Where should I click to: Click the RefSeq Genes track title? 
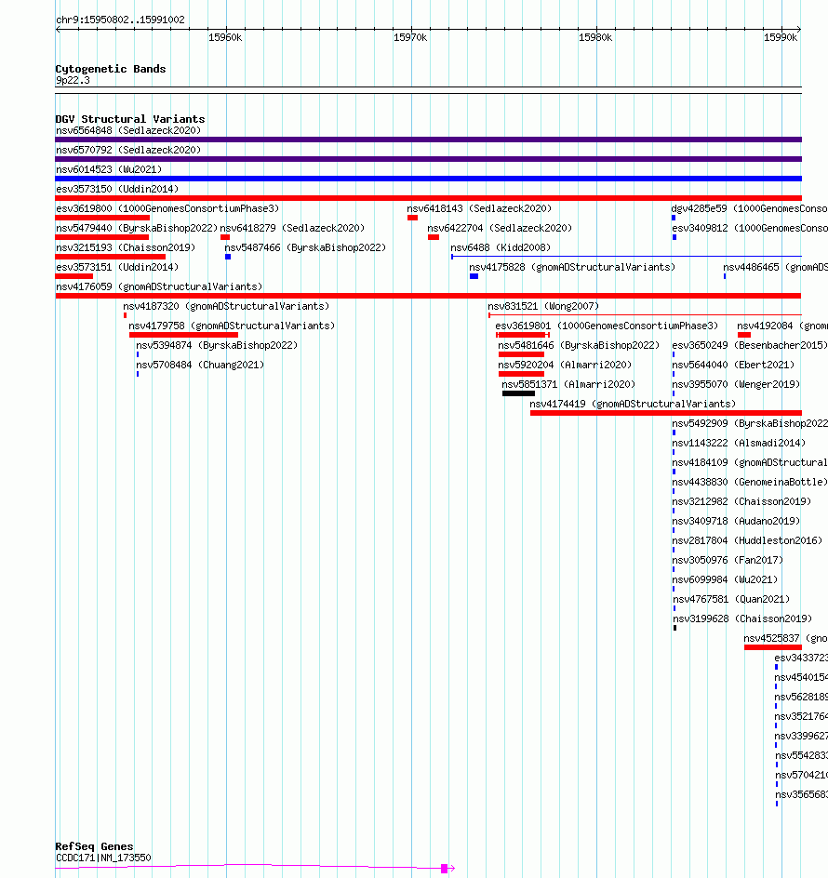coord(94,846)
